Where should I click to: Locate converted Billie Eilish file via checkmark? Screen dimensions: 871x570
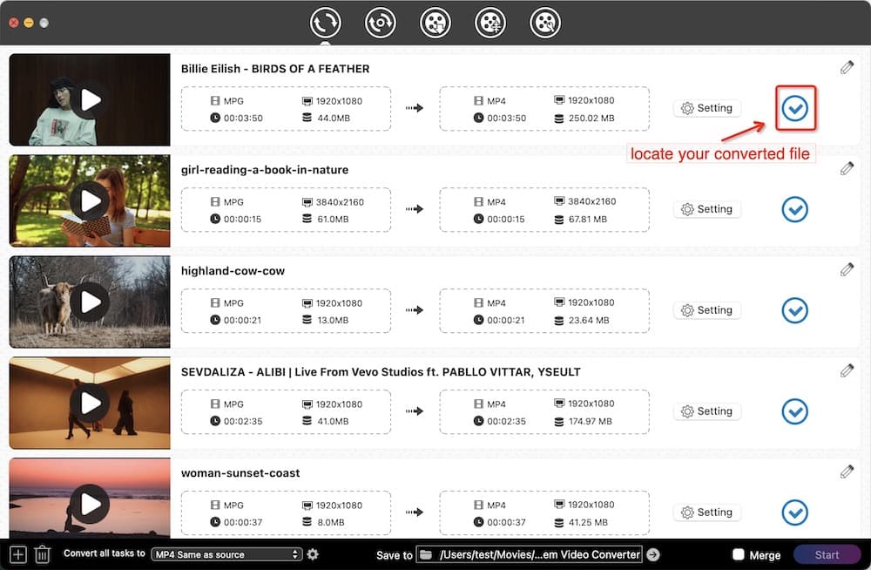pyautogui.click(x=795, y=108)
